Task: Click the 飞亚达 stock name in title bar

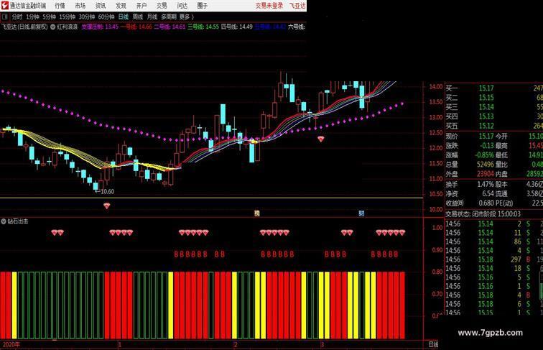Action: click(297, 6)
